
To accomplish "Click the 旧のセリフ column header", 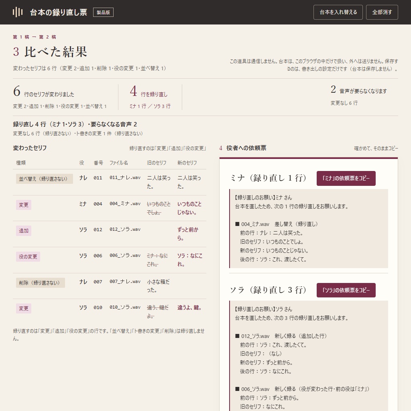I will tap(157, 163).
